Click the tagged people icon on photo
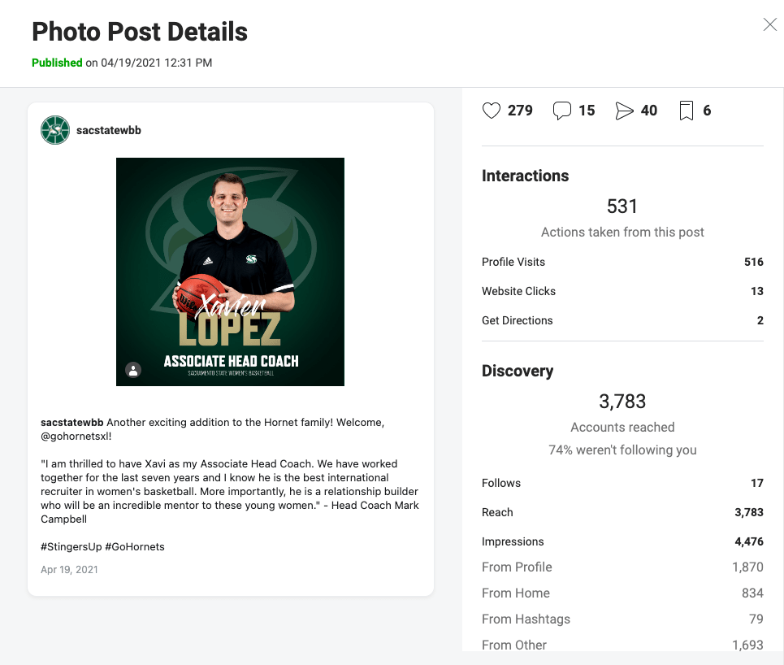This screenshot has width=784, height=665. [134, 370]
